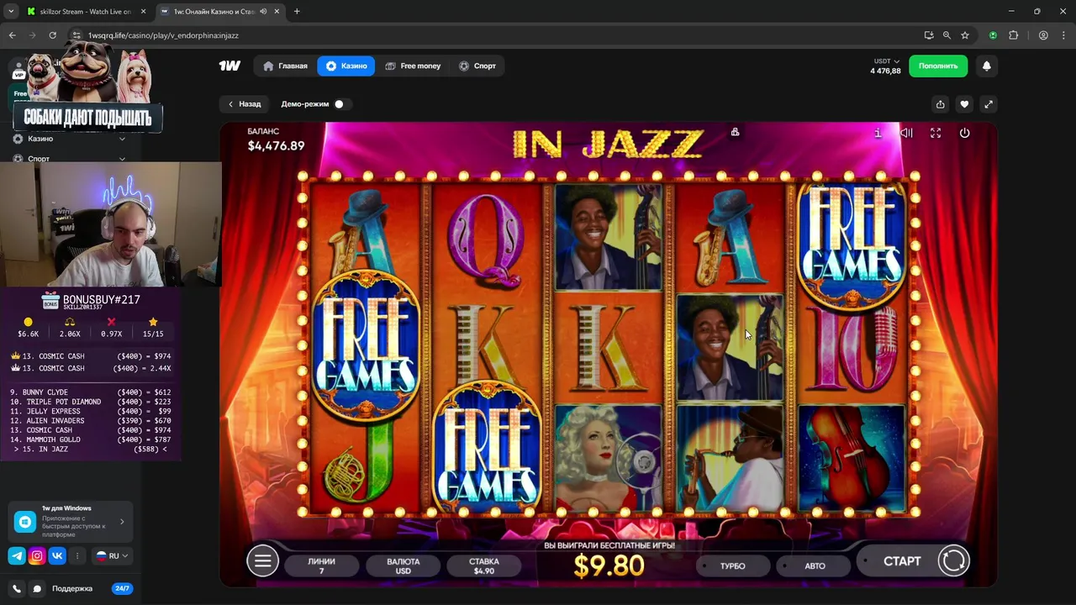Select the Казино menu item
Viewport: 1076px width, 605px height.
pos(346,66)
